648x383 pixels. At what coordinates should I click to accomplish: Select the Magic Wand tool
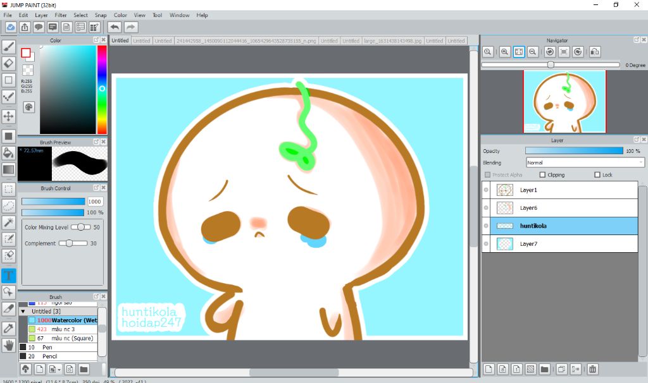pos(9,222)
